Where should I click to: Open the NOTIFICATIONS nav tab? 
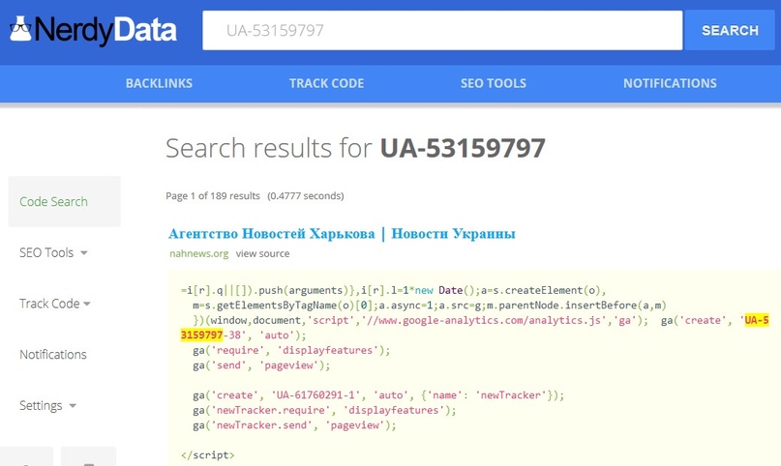coord(670,83)
